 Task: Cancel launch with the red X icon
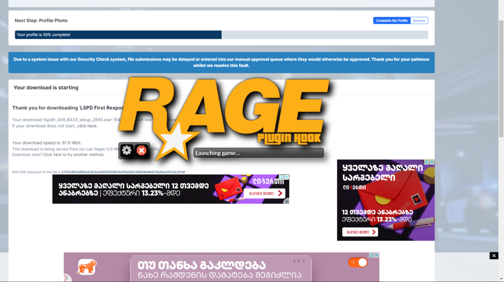coord(142,150)
